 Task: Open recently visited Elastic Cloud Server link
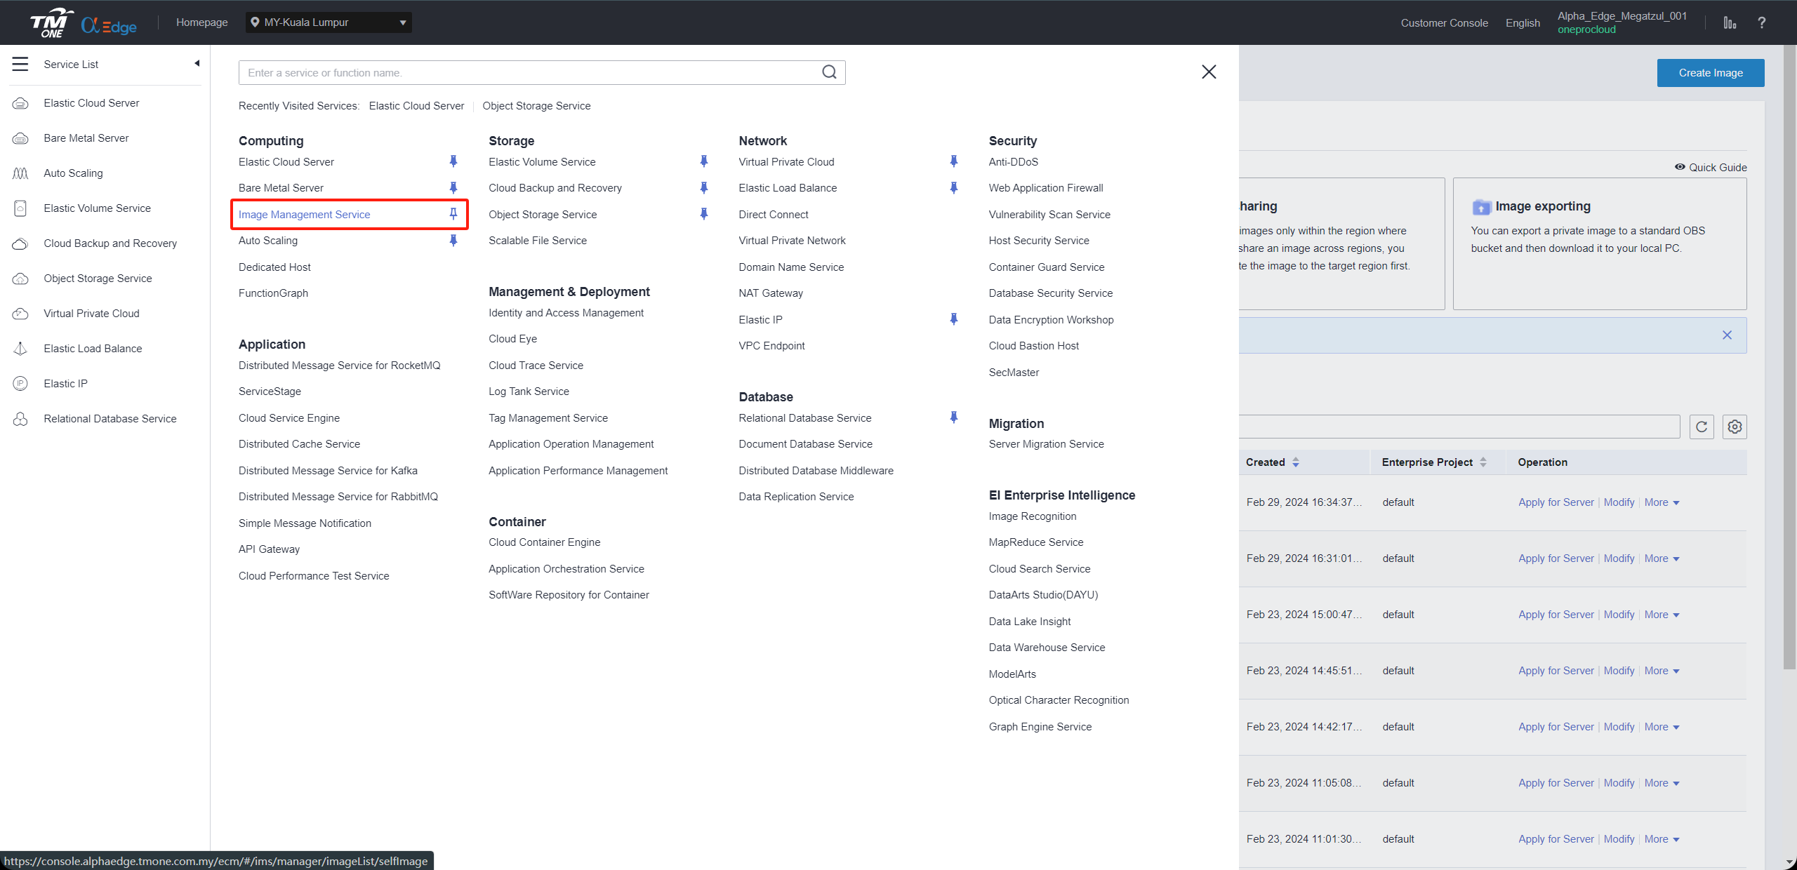point(416,105)
